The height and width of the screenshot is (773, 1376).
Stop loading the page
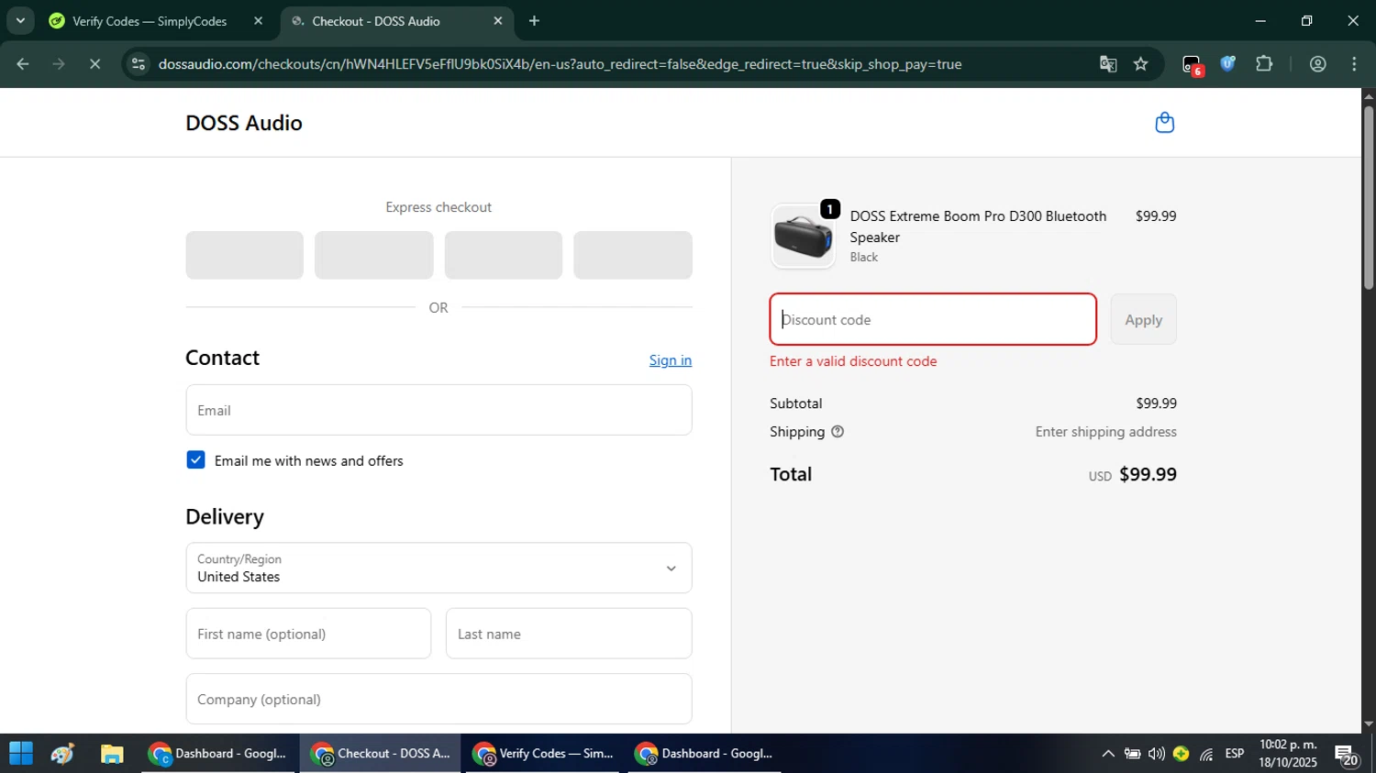pos(94,64)
